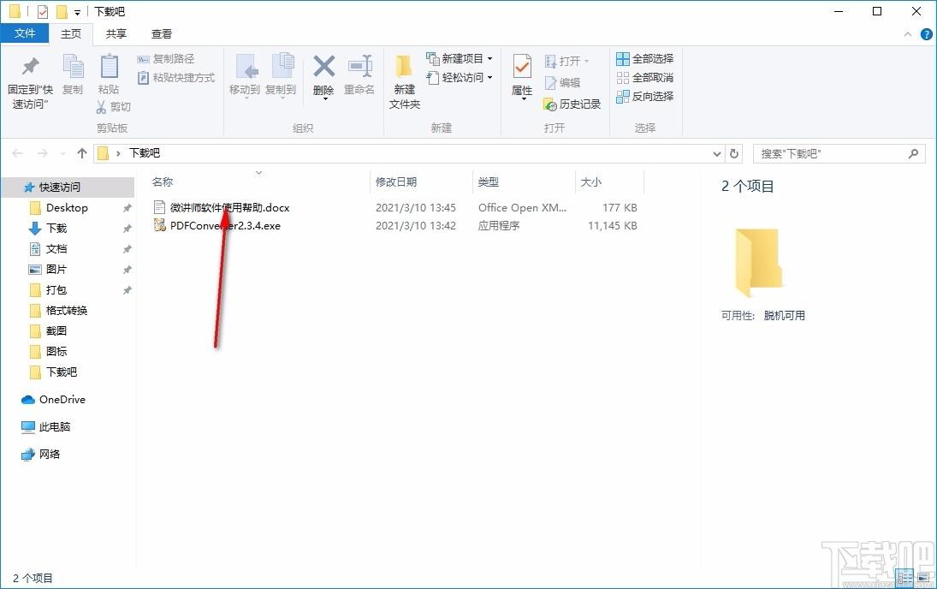Select file 微讲师软件使用帮助.docx

(x=229, y=207)
